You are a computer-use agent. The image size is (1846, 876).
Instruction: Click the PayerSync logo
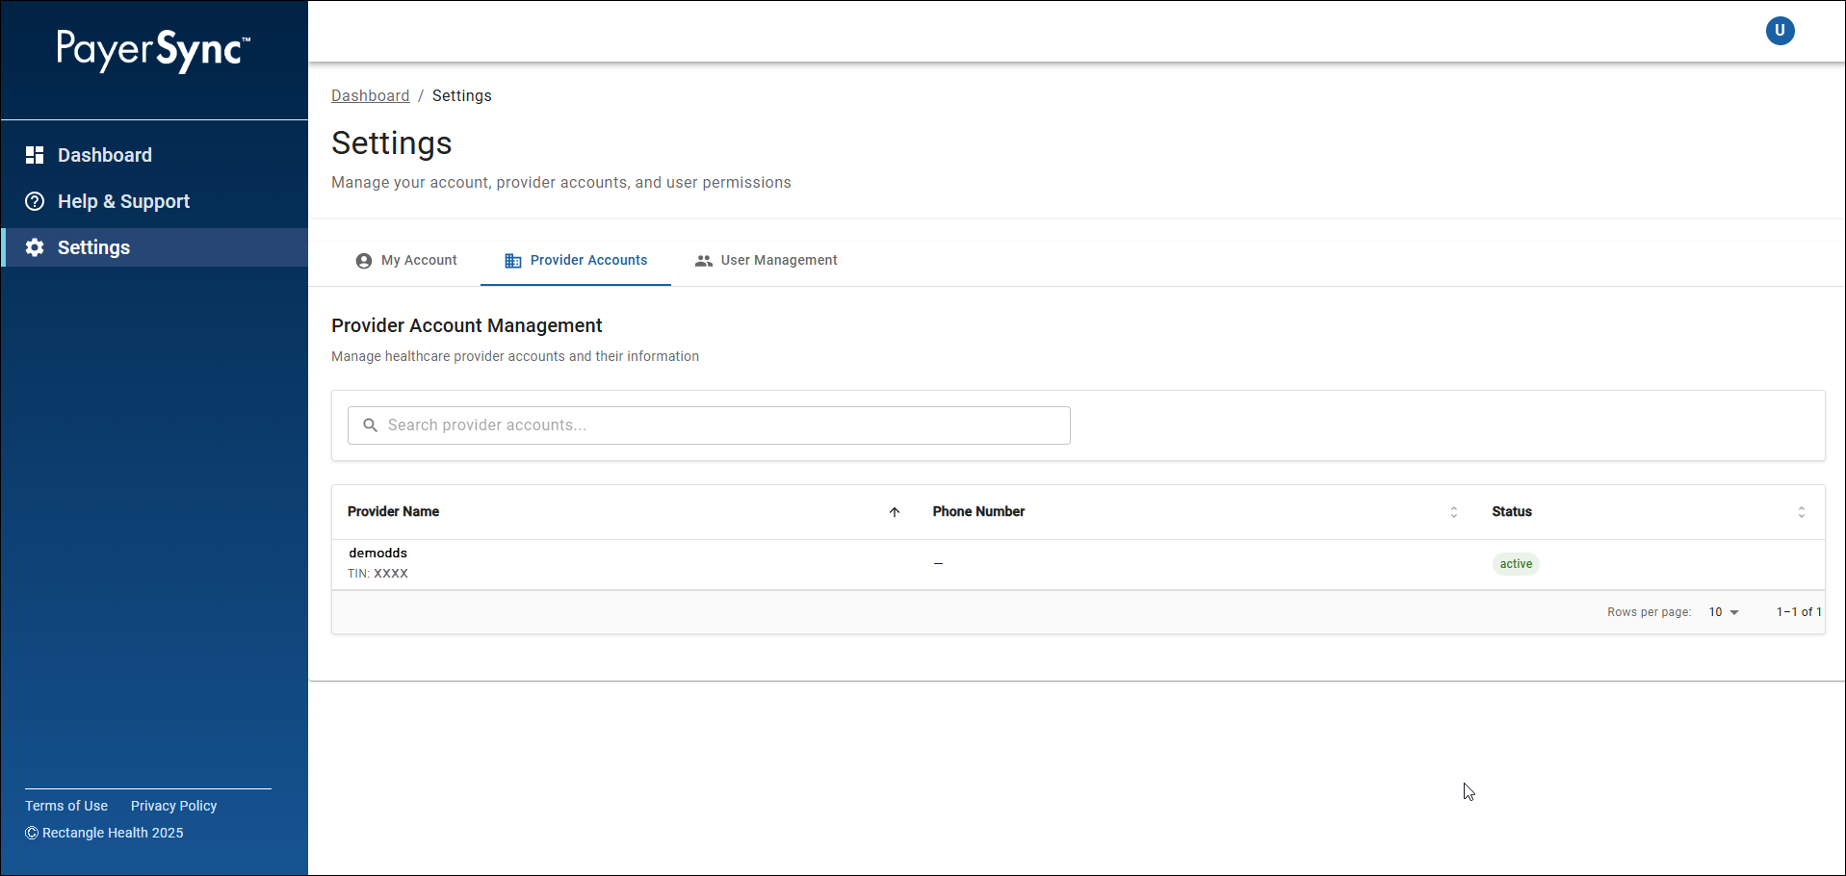(153, 50)
